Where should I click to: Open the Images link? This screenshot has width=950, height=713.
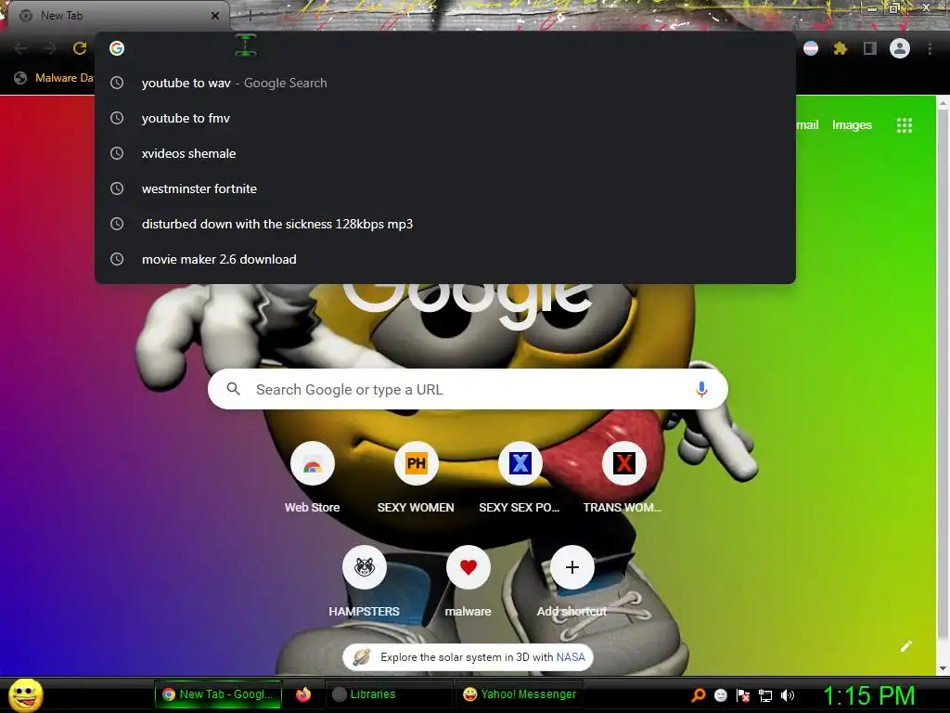click(x=852, y=125)
